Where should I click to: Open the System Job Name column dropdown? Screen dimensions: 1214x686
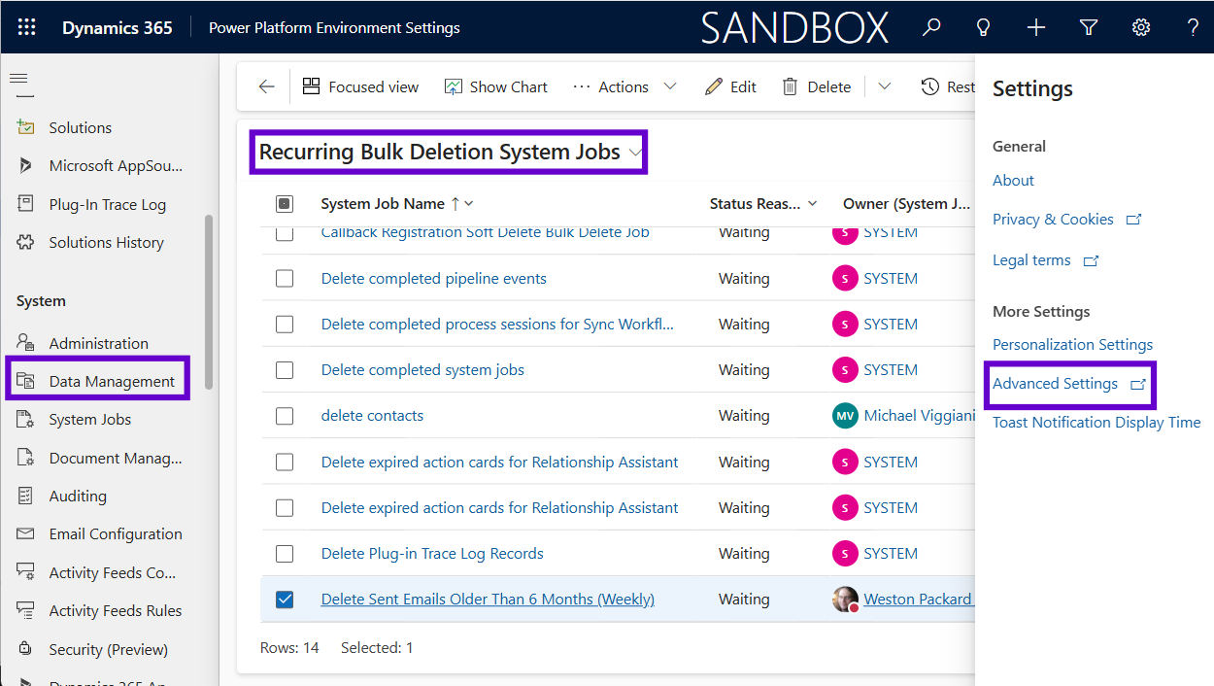[469, 203]
